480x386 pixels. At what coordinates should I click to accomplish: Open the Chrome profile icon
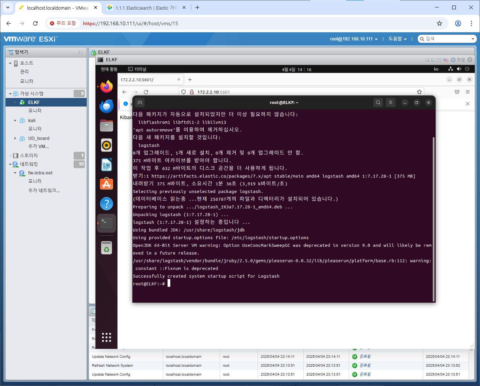pos(458,23)
